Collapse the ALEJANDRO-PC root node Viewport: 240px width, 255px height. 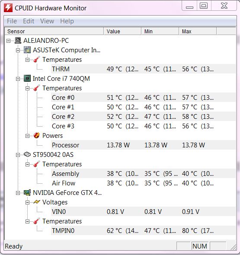click(x=9, y=41)
